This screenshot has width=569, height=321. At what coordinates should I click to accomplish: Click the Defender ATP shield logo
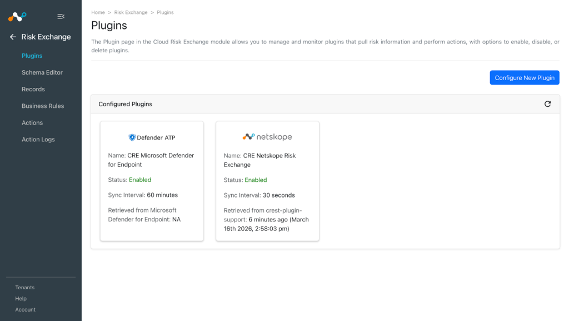[132, 137]
